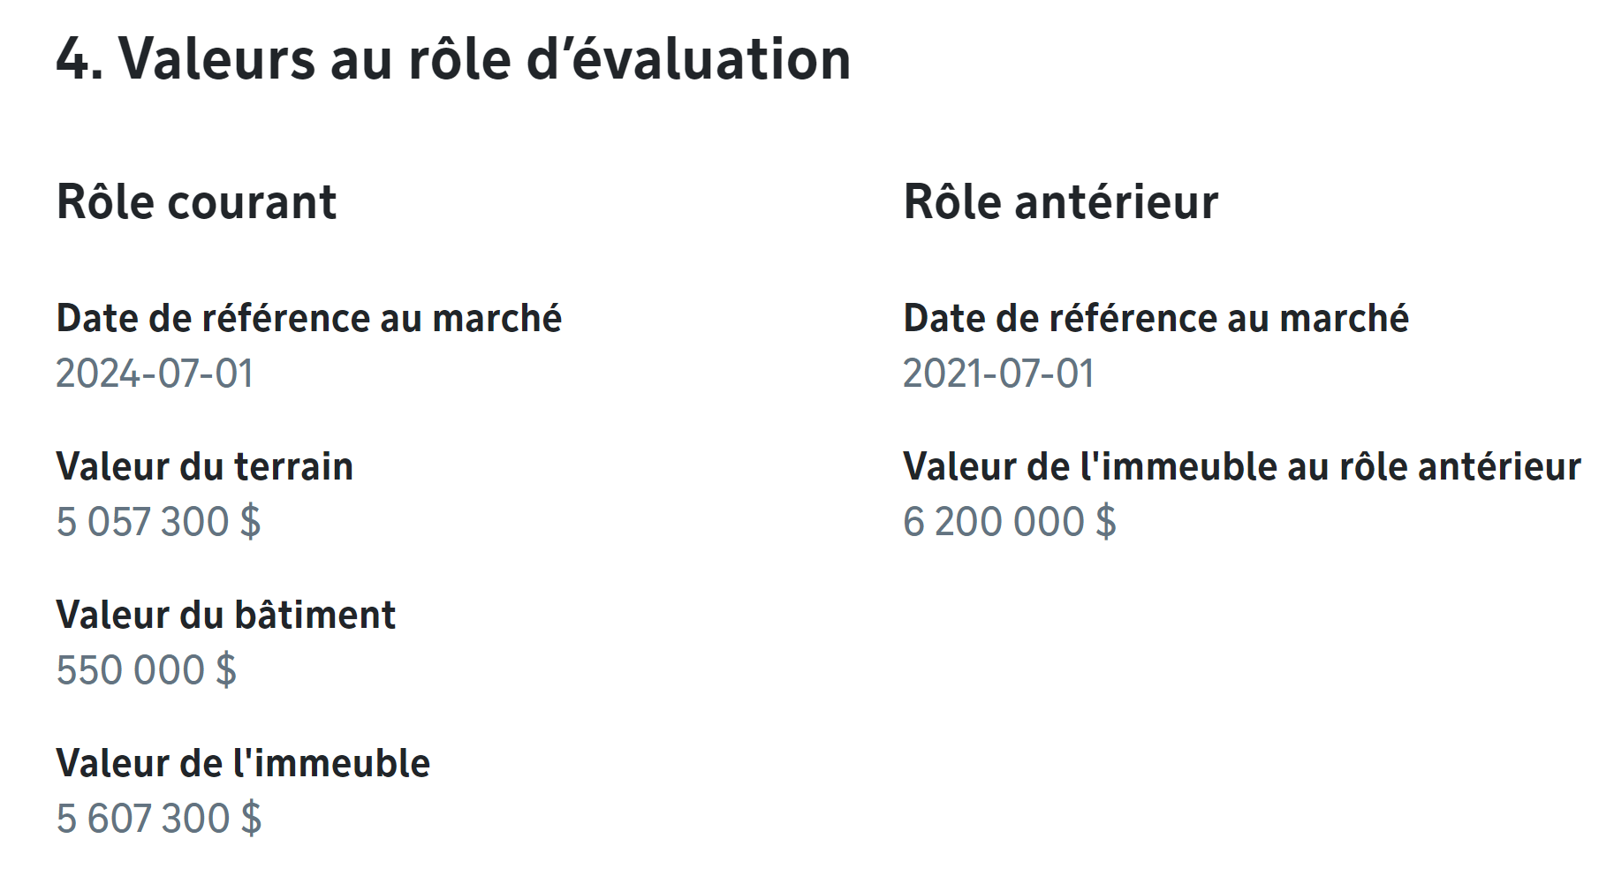
Task: Select the "Rôle antérieur" subheading
Action: (x=1060, y=202)
